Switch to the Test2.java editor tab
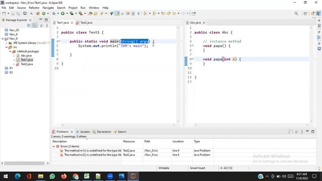This screenshot has height=181, width=322. coord(84,23)
